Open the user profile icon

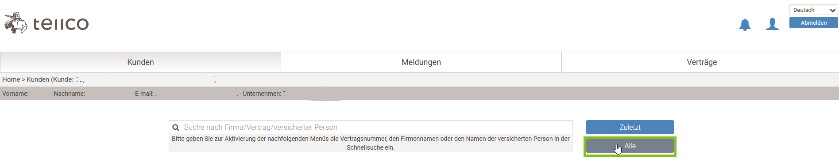click(772, 24)
